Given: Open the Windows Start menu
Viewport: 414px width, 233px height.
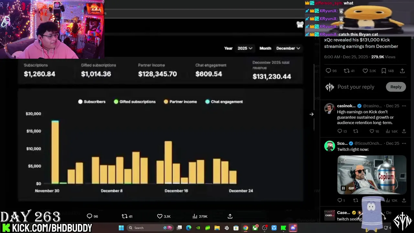Looking at the screenshot, I should (x=121, y=228).
